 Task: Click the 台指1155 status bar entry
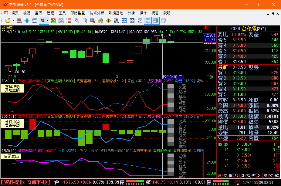[x=250, y=183]
